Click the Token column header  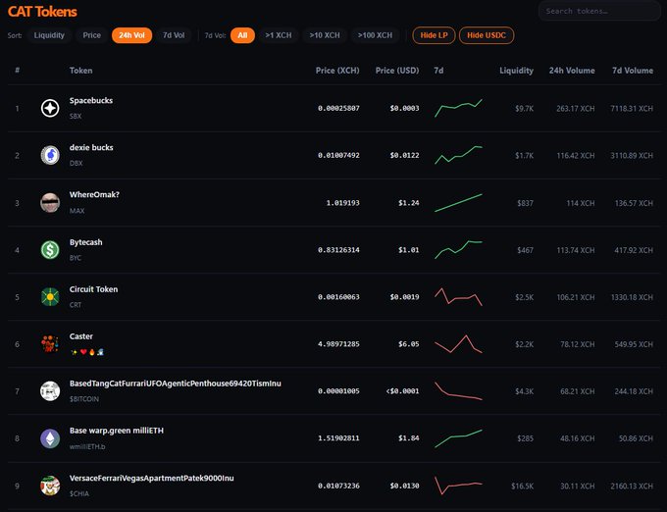click(x=80, y=71)
